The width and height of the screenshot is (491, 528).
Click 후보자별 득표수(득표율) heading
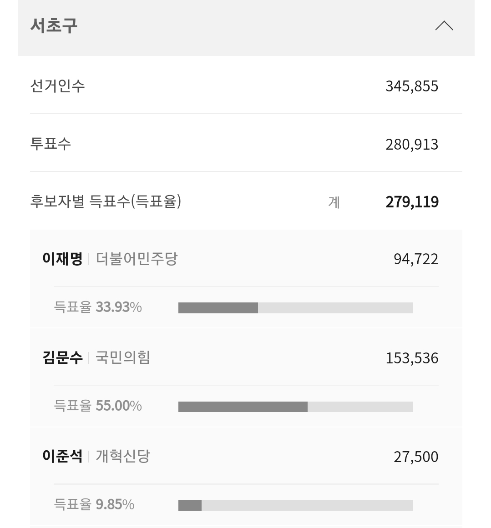pyautogui.click(x=106, y=201)
